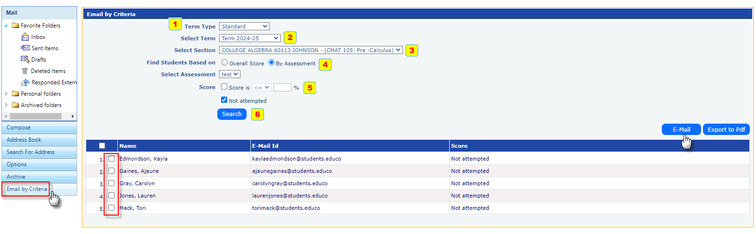Open Email by Criteria menu item

click(x=27, y=189)
